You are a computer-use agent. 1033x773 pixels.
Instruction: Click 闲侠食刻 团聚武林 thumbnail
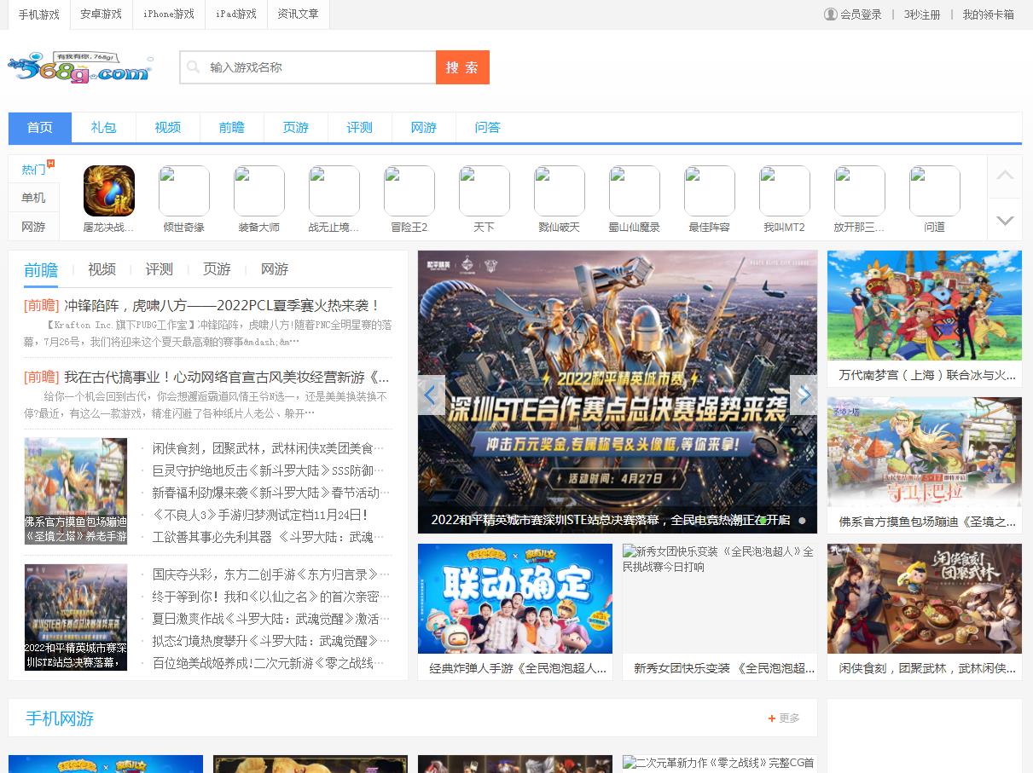pyautogui.click(x=925, y=599)
